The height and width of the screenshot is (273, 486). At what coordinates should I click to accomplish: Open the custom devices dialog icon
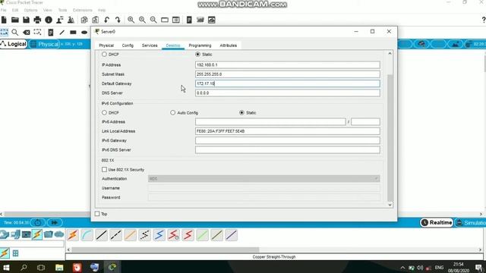(x=175, y=20)
